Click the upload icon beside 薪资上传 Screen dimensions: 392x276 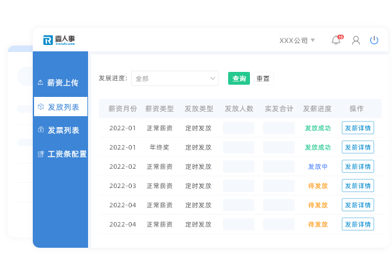tap(40, 82)
